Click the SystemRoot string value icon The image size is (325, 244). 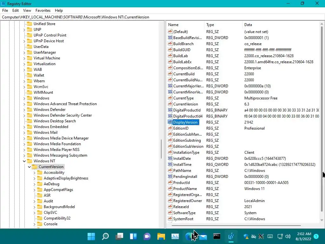point(170,219)
